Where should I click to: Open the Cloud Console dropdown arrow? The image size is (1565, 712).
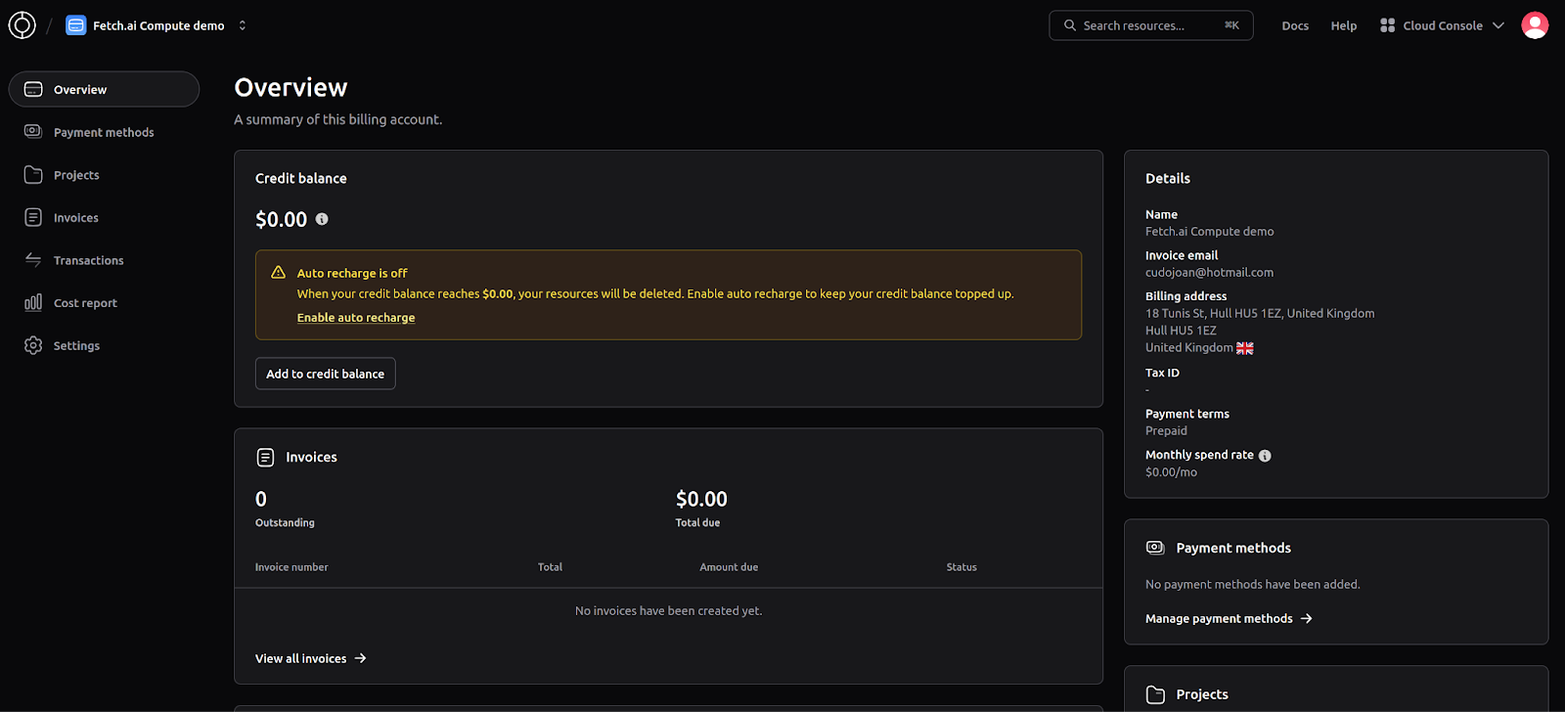coord(1498,25)
